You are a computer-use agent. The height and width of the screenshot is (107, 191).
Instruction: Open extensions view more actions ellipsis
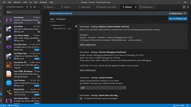[x=38, y=7]
